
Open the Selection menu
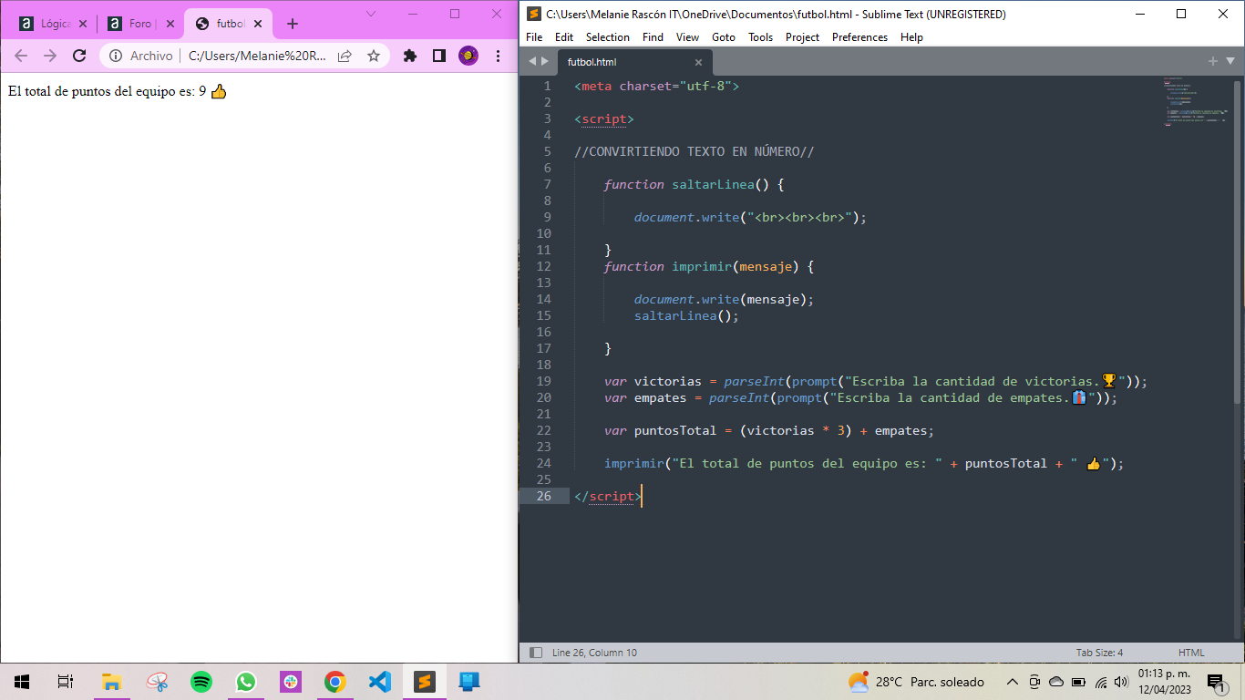coord(608,37)
